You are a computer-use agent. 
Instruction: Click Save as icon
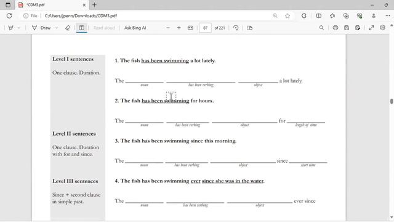pos(358,28)
